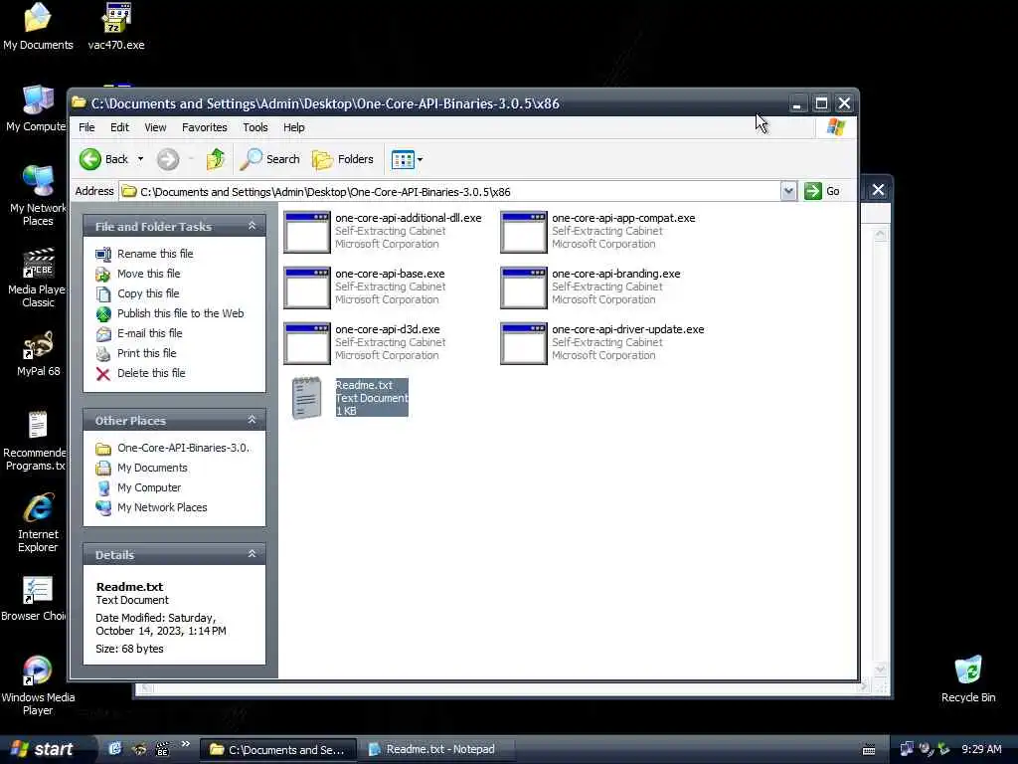Click Rename this file
Viewport: 1018px width, 764px height.
(x=144, y=254)
